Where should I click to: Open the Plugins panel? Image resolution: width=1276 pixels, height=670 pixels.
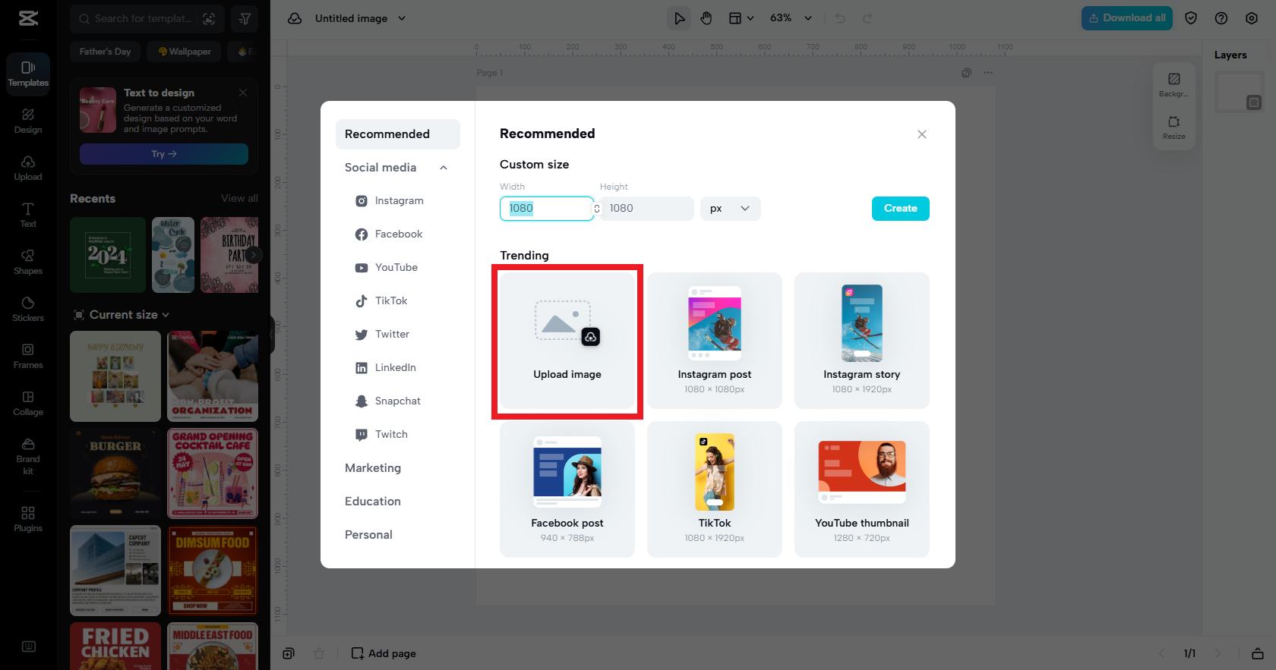(28, 520)
